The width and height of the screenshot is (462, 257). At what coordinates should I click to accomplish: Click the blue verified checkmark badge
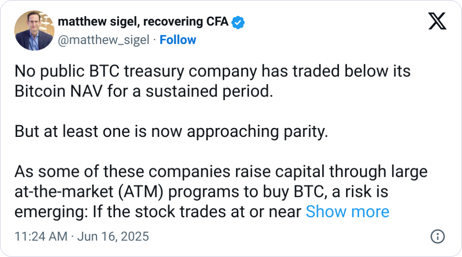[x=238, y=22]
